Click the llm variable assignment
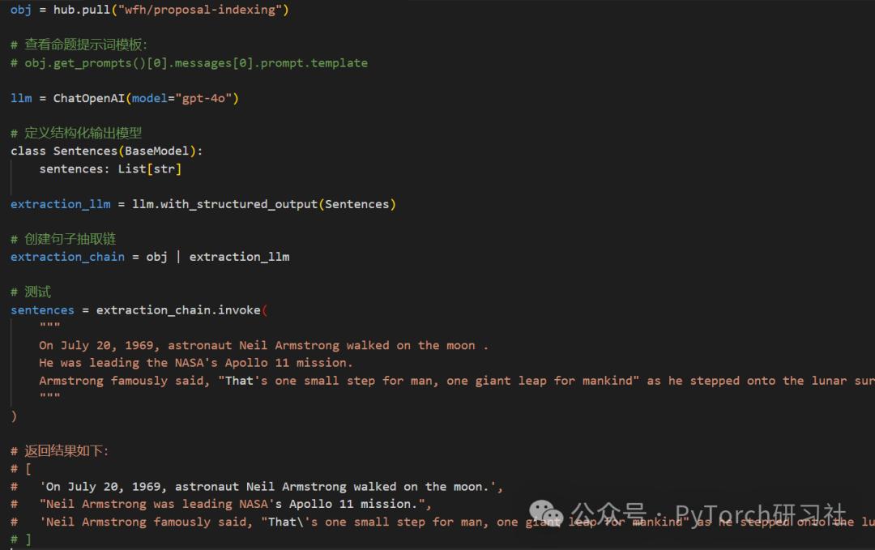This screenshot has width=875, height=550. click(21, 98)
